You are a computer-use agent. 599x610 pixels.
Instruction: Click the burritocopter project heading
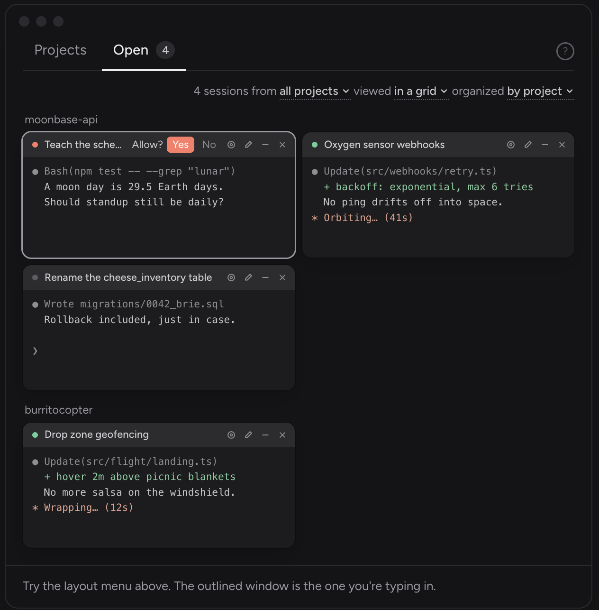click(x=59, y=410)
